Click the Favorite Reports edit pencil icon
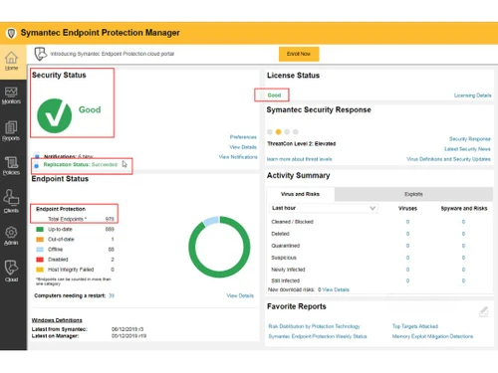This screenshot has height=373, width=498. click(484, 311)
